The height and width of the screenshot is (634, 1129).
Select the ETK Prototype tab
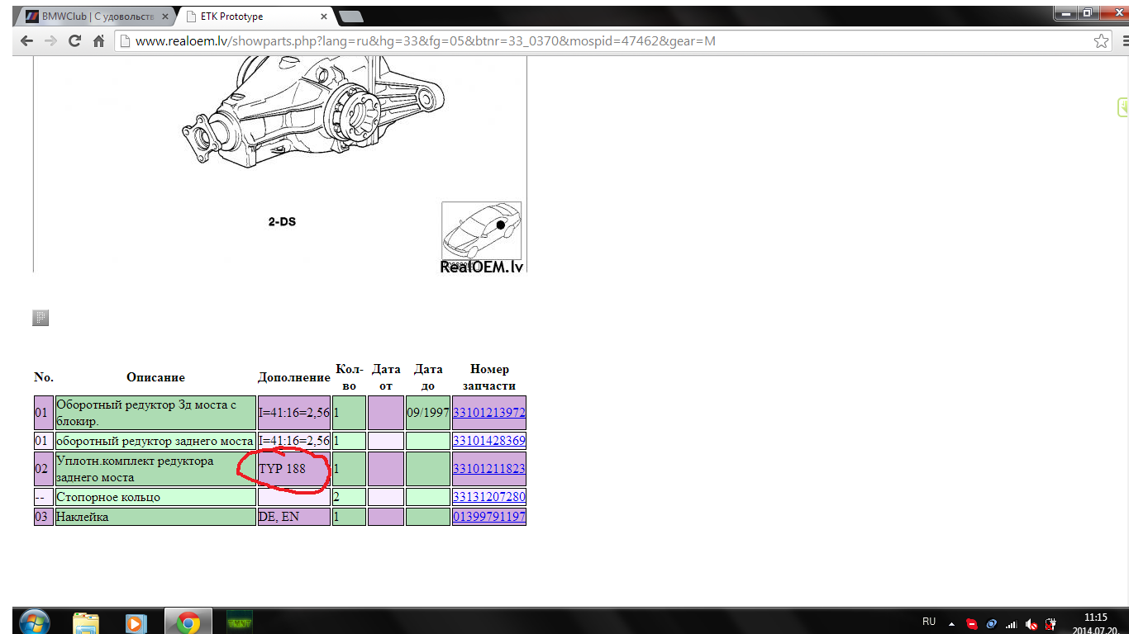pyautogui.click(x=256, y=16)
